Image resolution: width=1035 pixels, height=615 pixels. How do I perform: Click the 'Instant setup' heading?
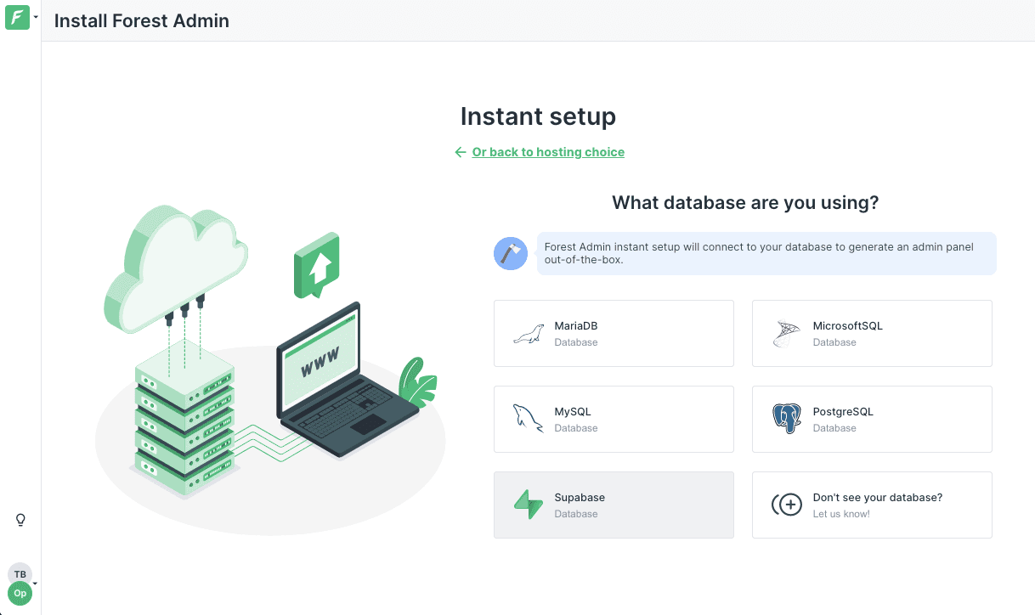[538, 116]
